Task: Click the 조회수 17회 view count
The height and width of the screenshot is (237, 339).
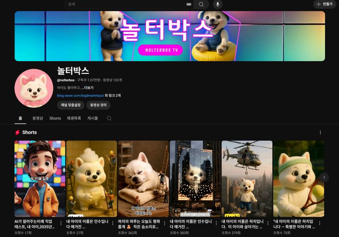Action: [23, 233]
